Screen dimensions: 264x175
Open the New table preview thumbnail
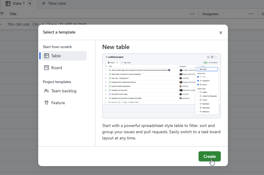coord(161,86)
